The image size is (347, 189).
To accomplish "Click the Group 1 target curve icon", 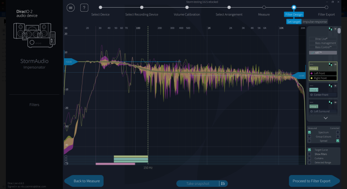I will pyautogui.click(x=331, y=64).
